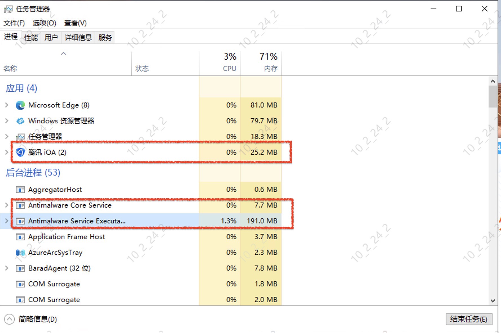This screenshot has width=501, height=333.
Task: Open the 选项(O) menu
Action: coord(44,23)
